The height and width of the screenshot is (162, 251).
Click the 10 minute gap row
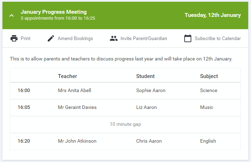coord(125,124)
